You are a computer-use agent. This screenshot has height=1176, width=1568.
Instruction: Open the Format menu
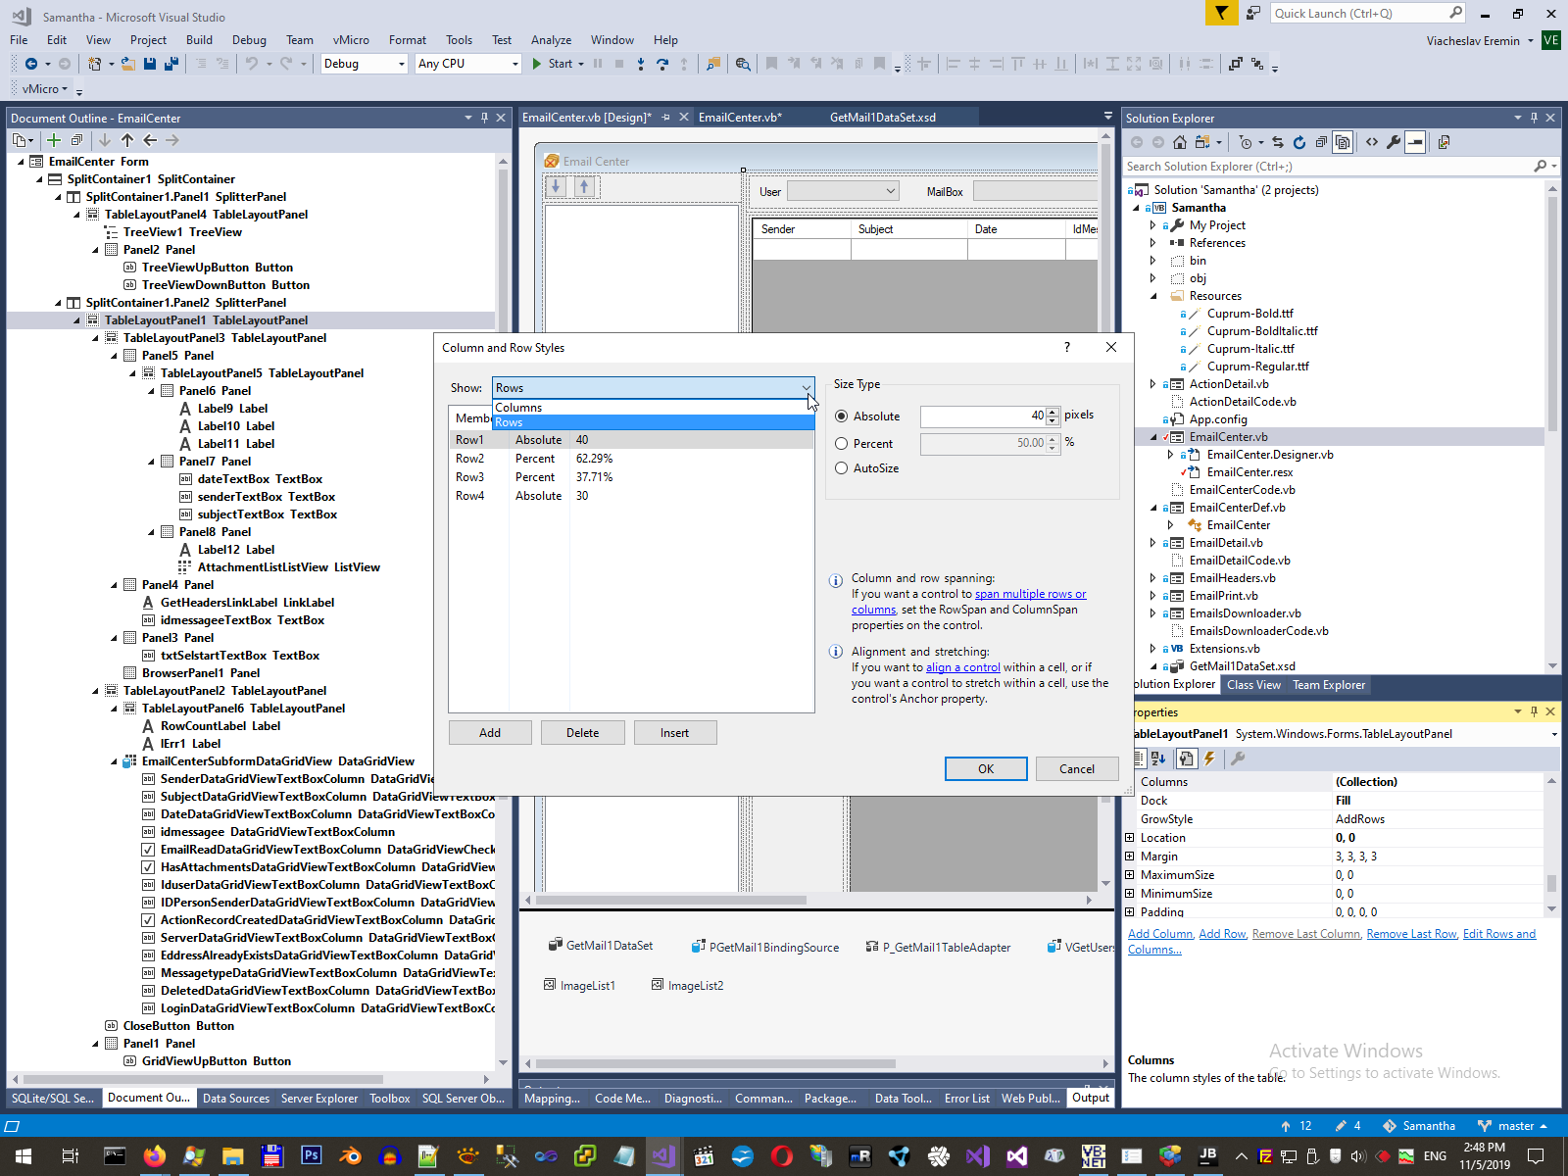[x=408, y=40]
